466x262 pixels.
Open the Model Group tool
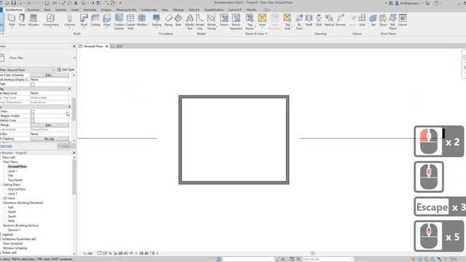pos(211,22)
